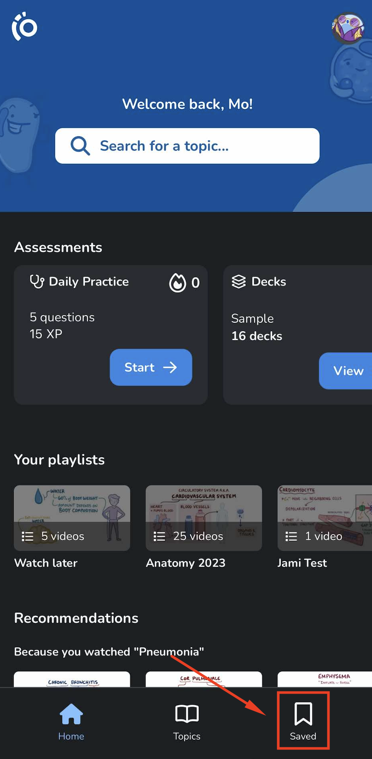Viewport: 372px width, 759px height.
Task: Tap the Decks stack icon
Action: pos(239,281)
